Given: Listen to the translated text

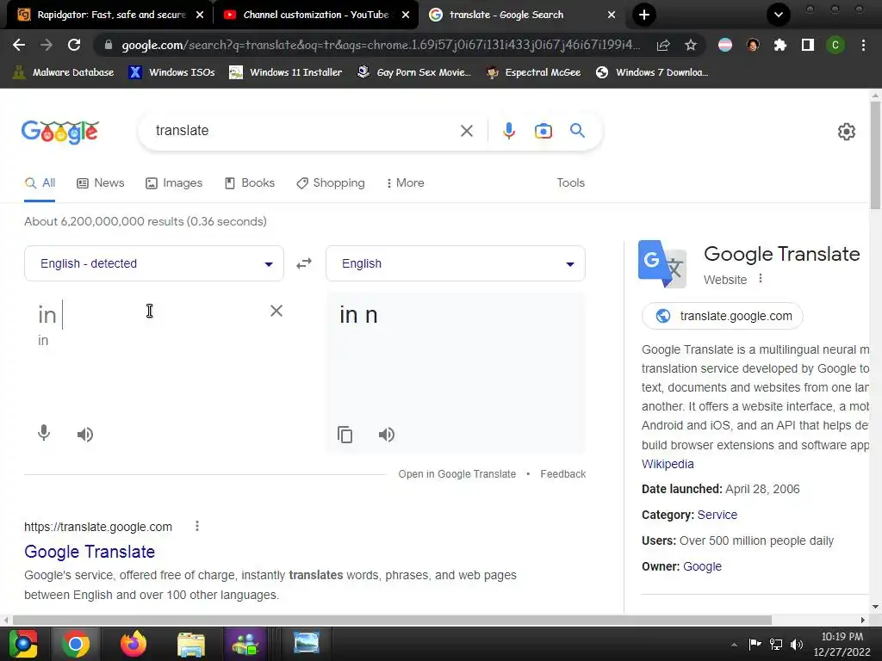Looking at the screenshot, I should 387,435.
